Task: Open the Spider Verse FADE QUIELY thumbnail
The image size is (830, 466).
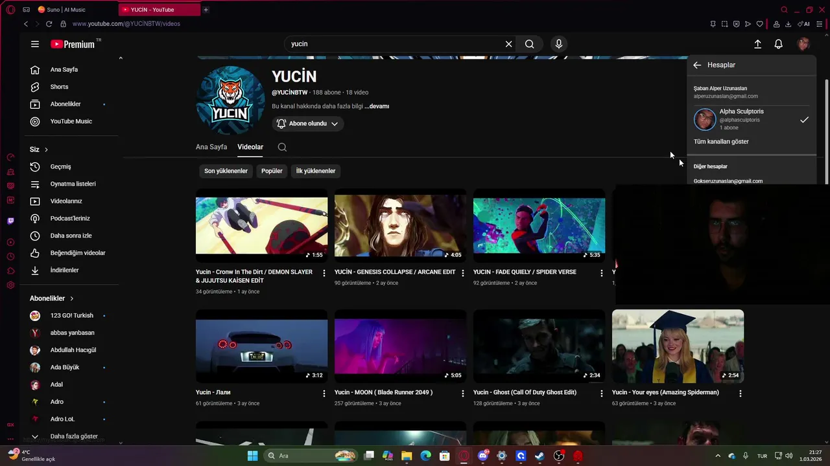Action: (x=539, y=225)
